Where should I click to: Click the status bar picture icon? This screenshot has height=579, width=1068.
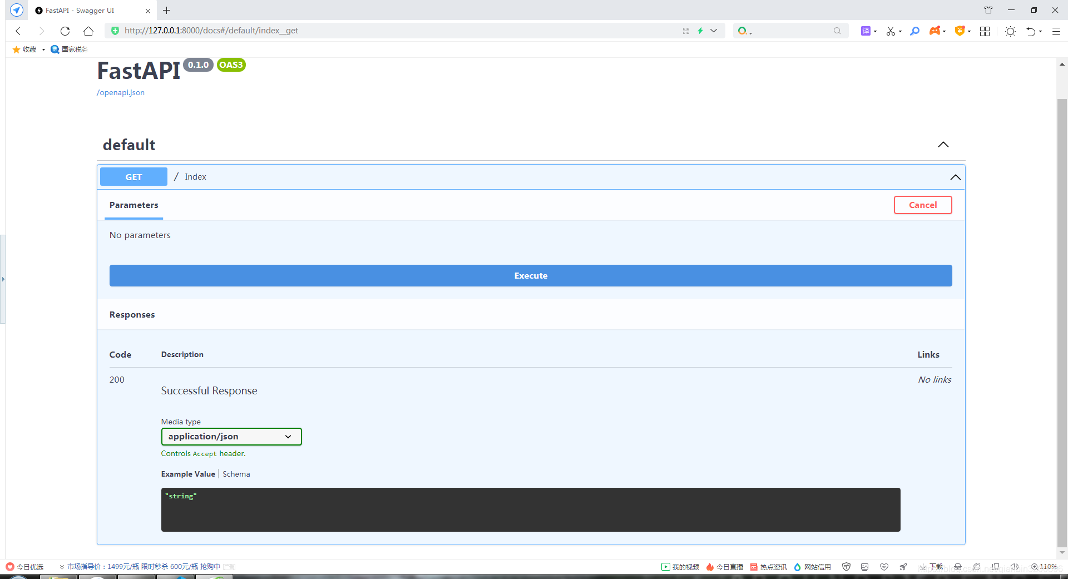coord(865,567)
